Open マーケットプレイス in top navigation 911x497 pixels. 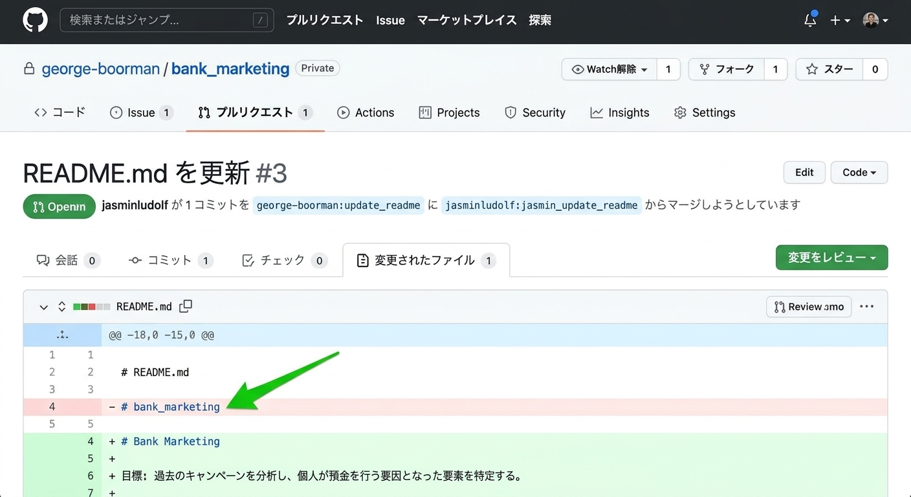pos(466,20)
